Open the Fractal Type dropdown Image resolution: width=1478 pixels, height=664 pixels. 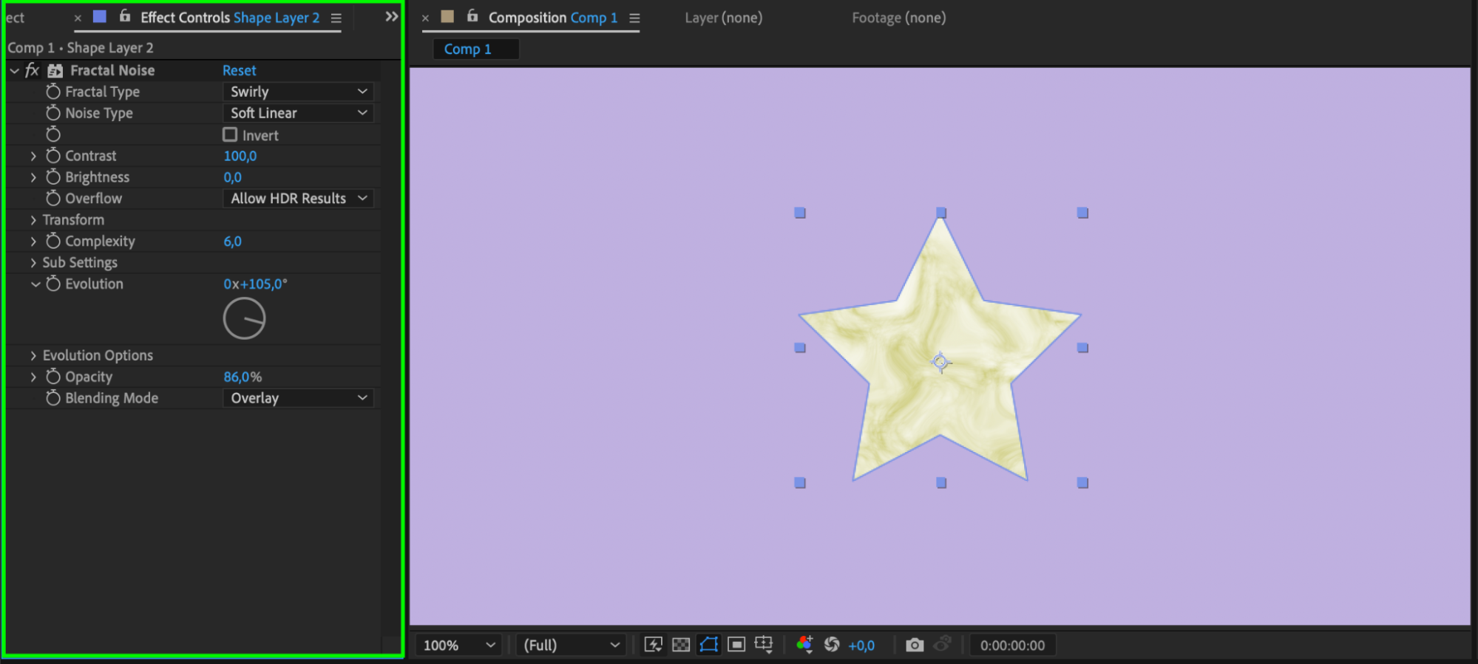click(298, 92)
